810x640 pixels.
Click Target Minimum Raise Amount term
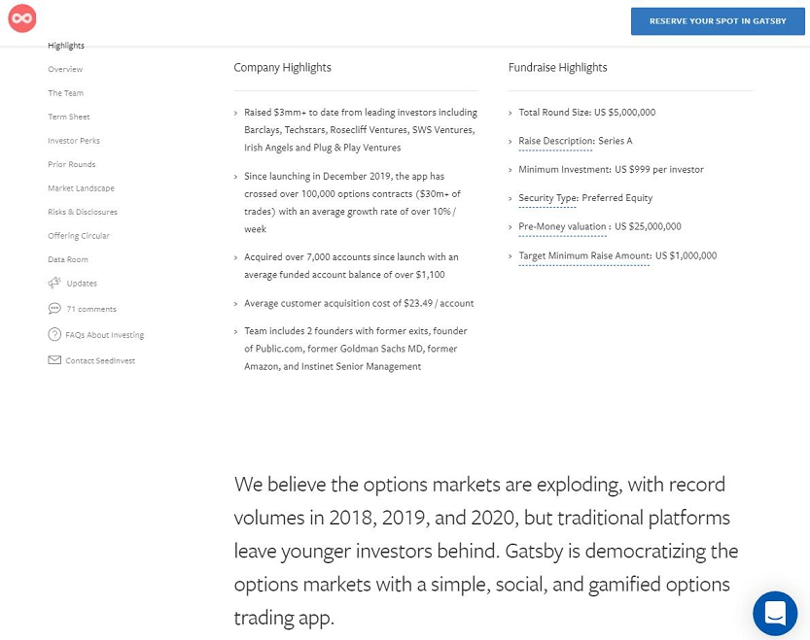point(584,255)
